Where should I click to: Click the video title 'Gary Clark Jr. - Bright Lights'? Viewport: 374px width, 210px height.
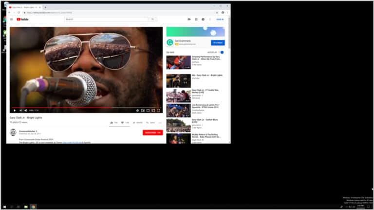(x=26, y=117)
